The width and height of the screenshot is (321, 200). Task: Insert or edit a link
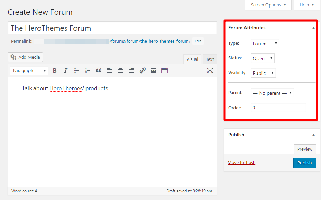coord(142,70)
